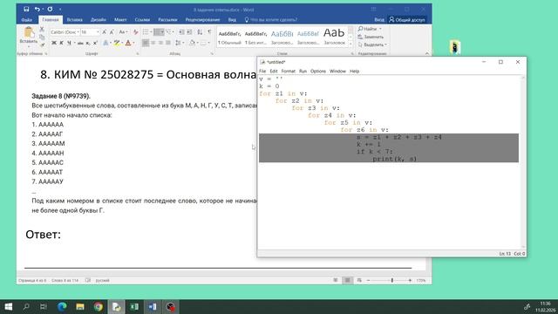This screenshot has height=314, width=558.
Task: Apply strikethrough to text
Action: 80,43
